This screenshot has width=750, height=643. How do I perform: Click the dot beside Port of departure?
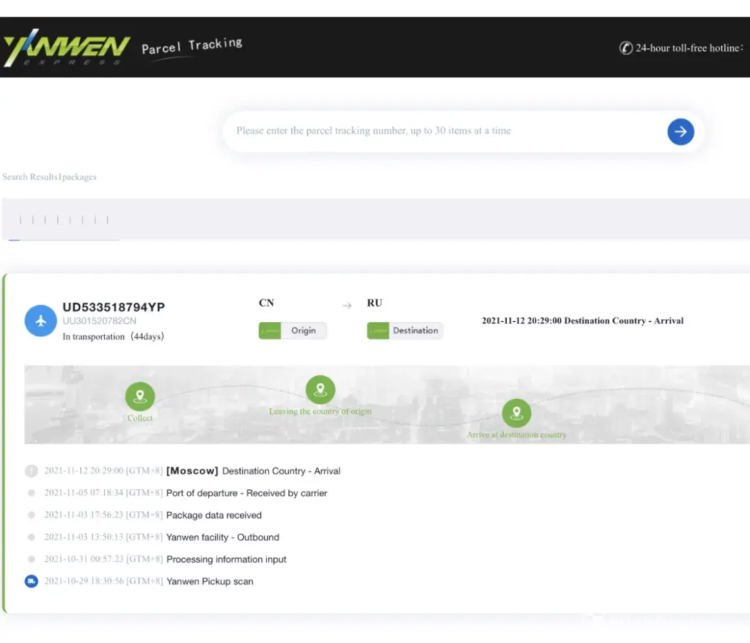(31, 493)
